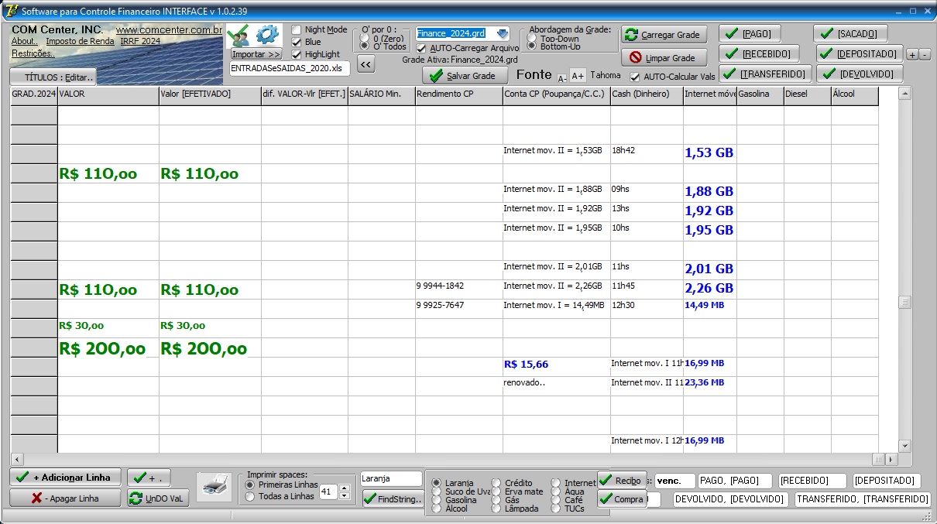Enable the Night Mode checkbox
Screen dimensions: 937x524
pos(297,30)
